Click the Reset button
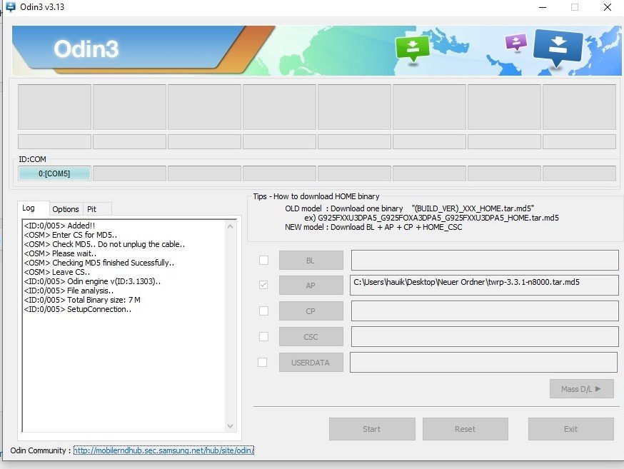624x469 pixels. (466, 429)
